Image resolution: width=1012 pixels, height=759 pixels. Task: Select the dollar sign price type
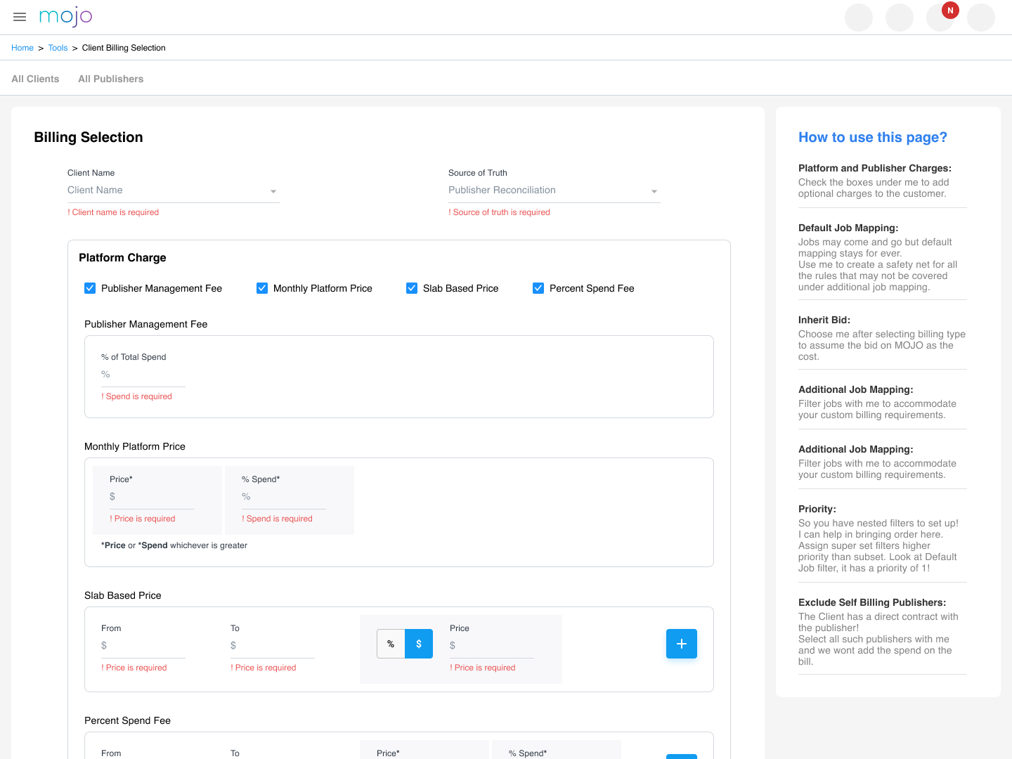coord(419,644)
